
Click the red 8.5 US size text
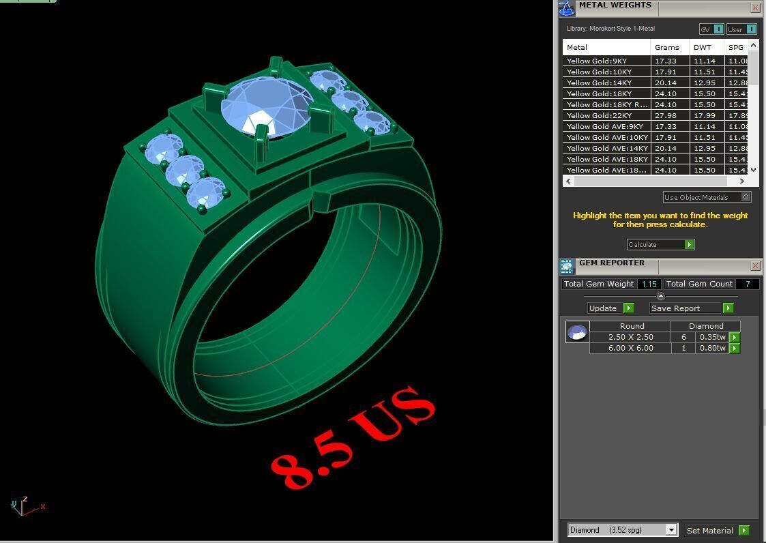coord(353,439)
